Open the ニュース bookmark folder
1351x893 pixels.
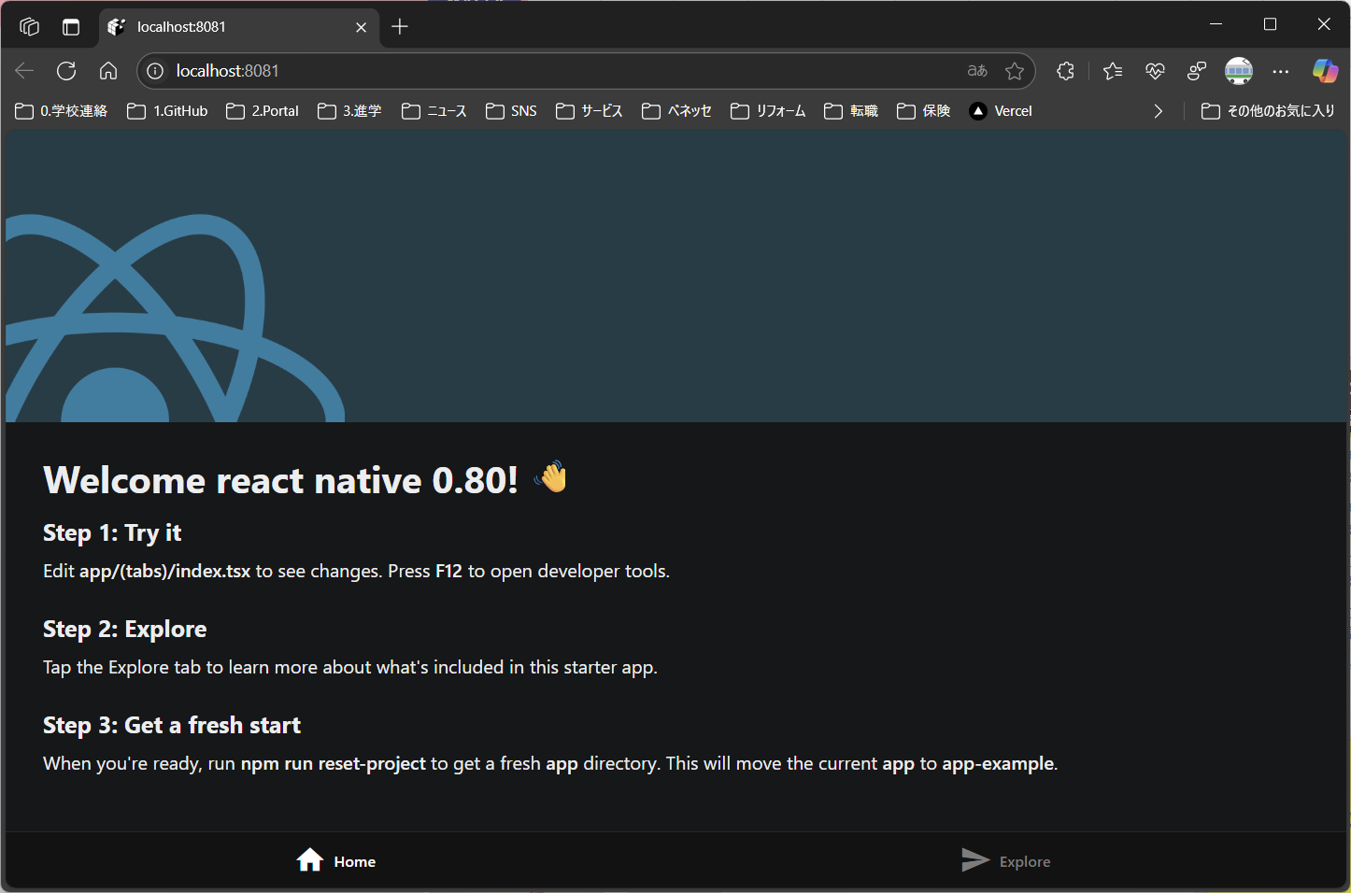click(x=434, y=111)
